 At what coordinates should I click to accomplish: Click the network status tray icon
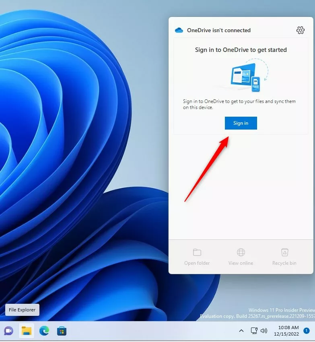point(254,331)
